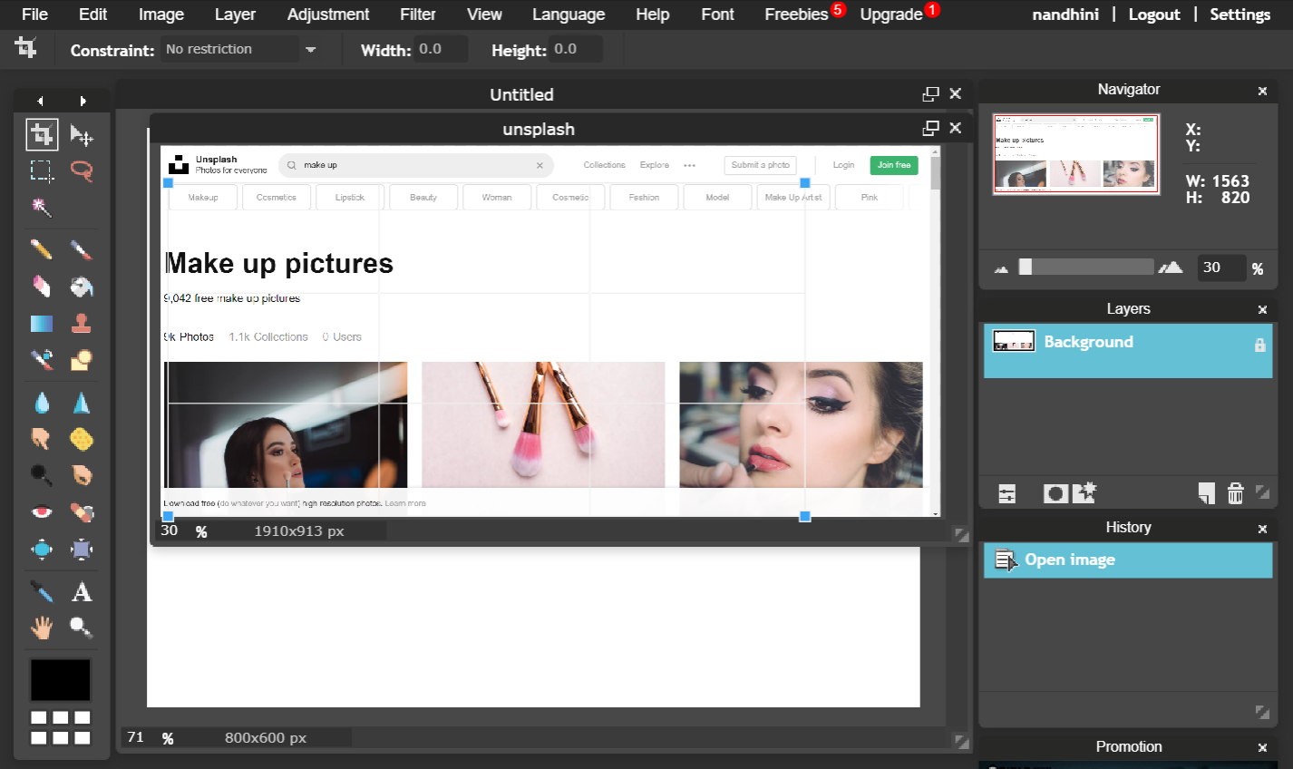Pick the Paint Bucket tool
Screen dimensions: 1293x769
click(82, 287)
